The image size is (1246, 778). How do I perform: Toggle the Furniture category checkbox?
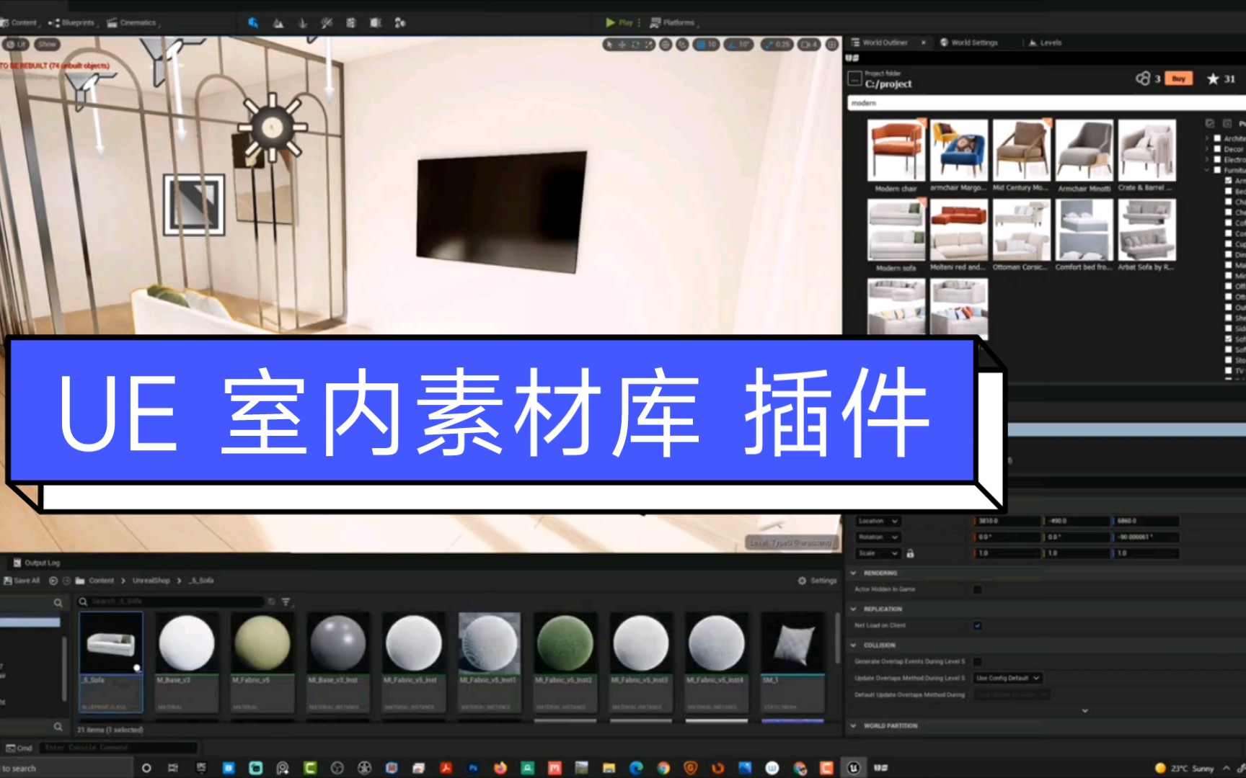tap(1217, 171)
